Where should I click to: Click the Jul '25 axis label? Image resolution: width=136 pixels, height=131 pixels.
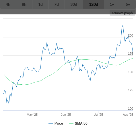[98, 115]
